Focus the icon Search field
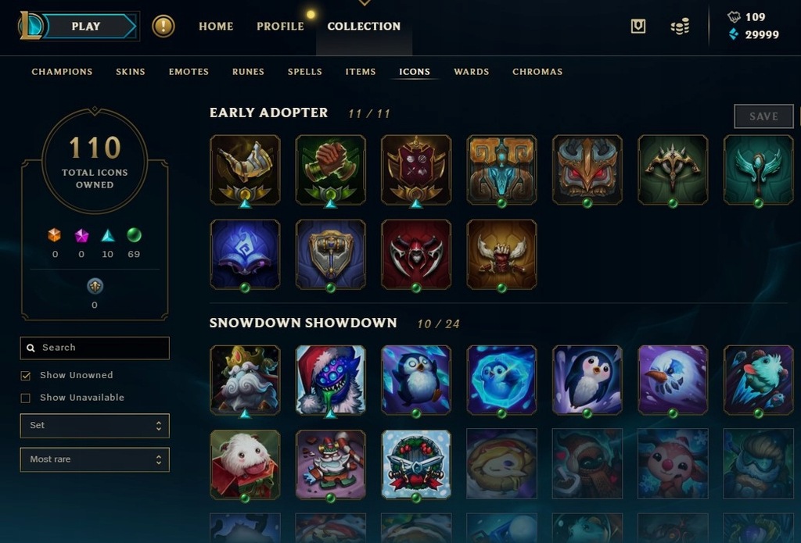The image size is (801, 543). 95,348
